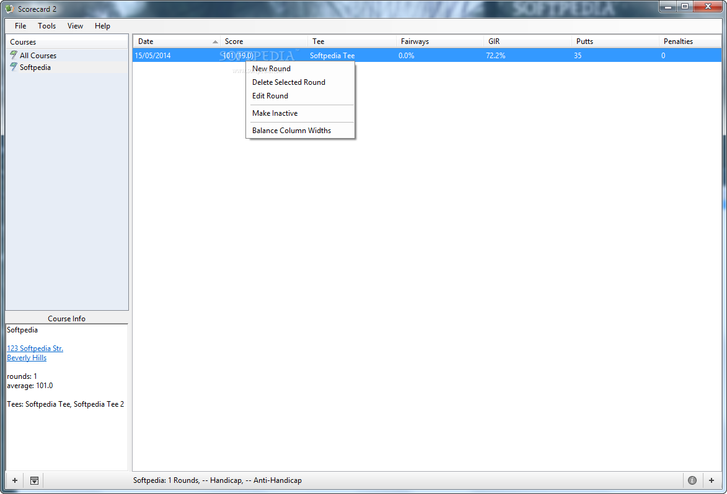Click the Scorecard 2 app icon in title bar
The height and width of the screenshot is (494, 727).
click(x=10, y=9)
